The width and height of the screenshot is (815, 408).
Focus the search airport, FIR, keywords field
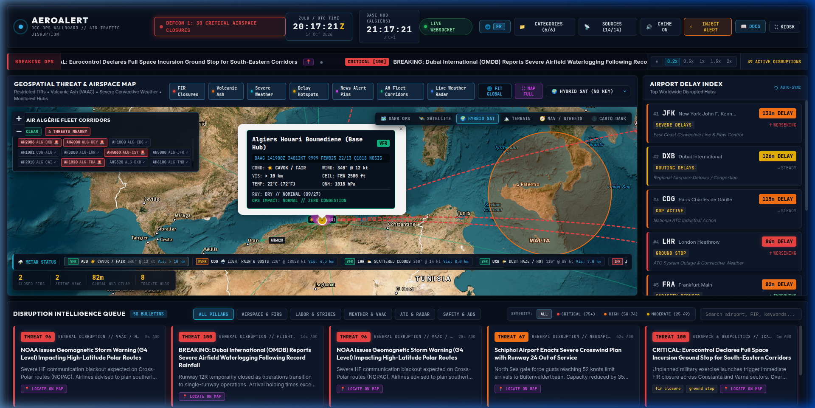tap(750, 314)
